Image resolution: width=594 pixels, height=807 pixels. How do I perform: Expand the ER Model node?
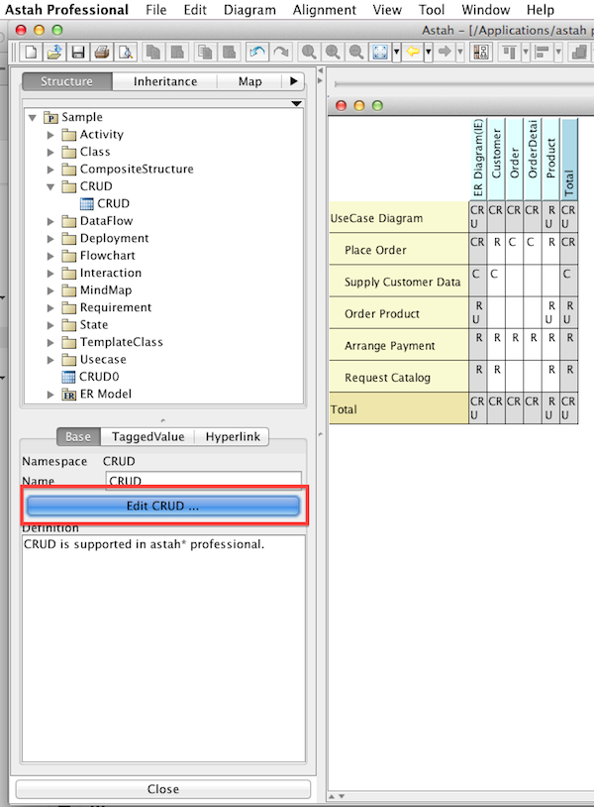[x=51, y=395]
